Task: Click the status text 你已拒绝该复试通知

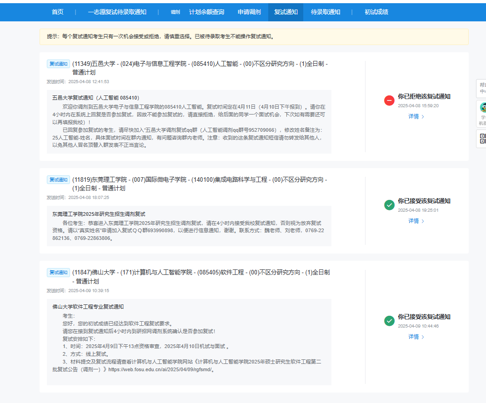Action: [424, 96]
